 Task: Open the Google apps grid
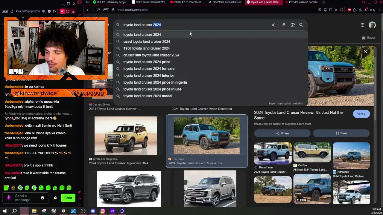[x=362, y=25]
